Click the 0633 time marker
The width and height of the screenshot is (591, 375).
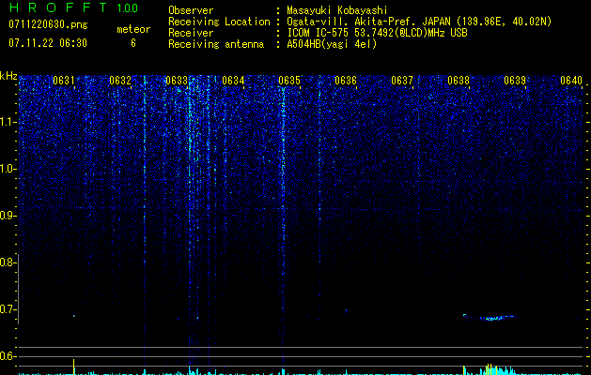tap(177, 81)
